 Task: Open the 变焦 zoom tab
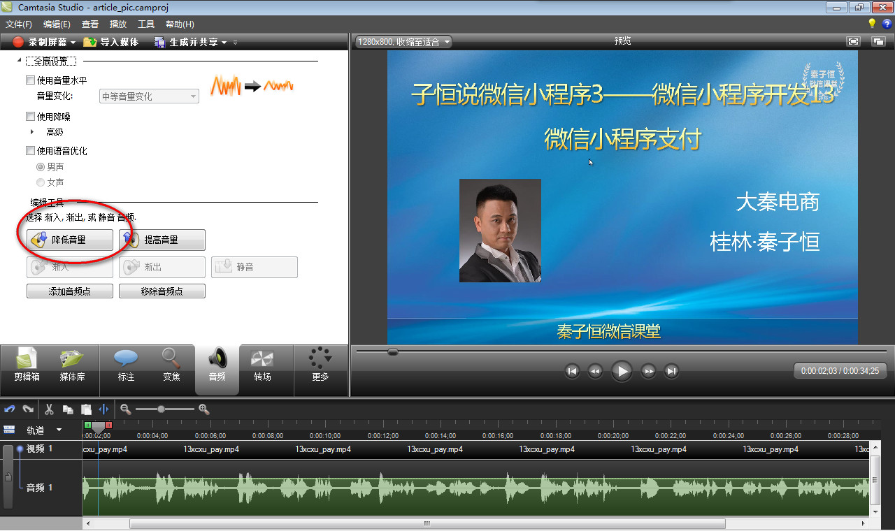coord(171,365)
